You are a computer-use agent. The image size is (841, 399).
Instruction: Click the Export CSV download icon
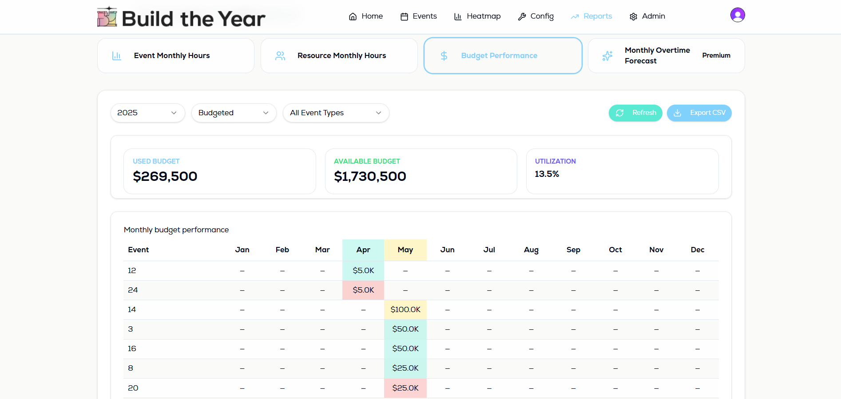point(678,113)
